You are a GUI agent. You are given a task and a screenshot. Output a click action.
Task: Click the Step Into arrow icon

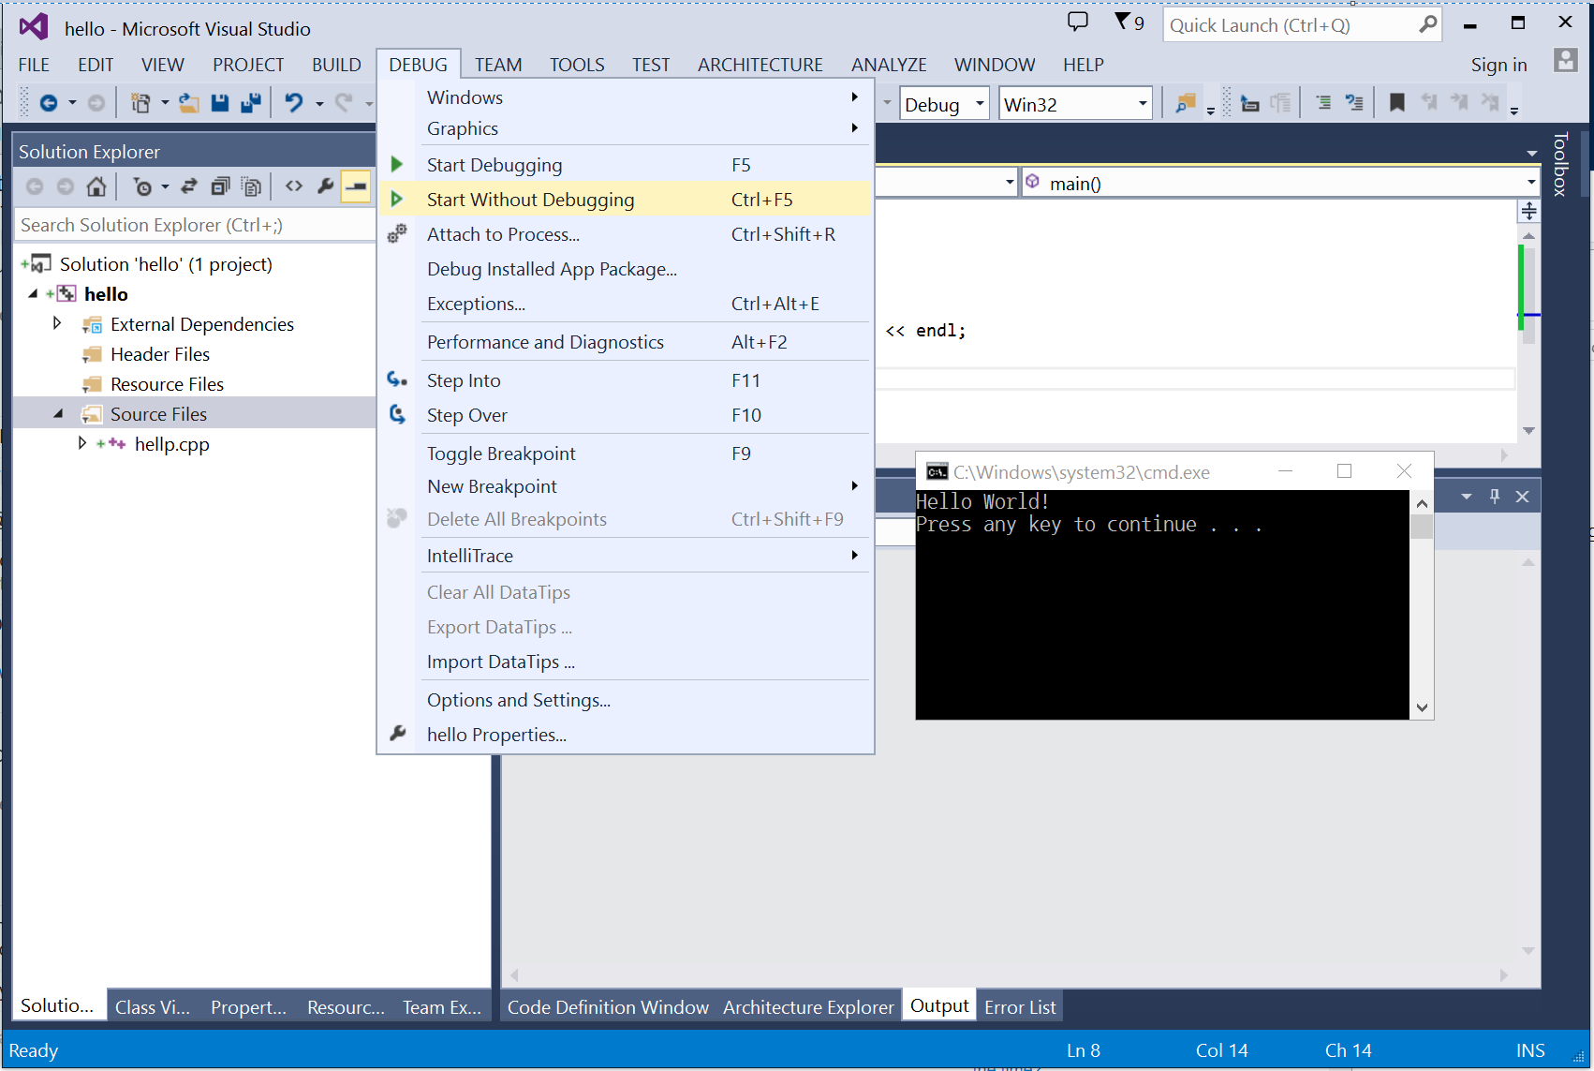click(397, 379)
